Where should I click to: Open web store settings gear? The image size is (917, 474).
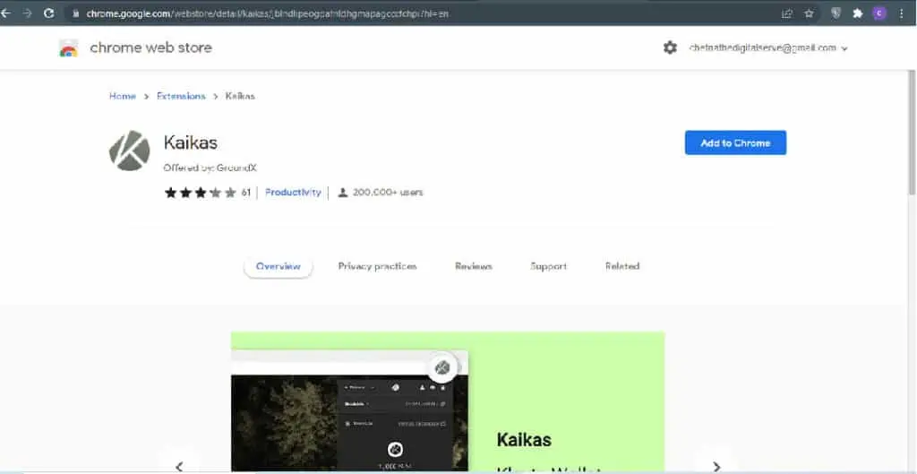pos(670,48)
